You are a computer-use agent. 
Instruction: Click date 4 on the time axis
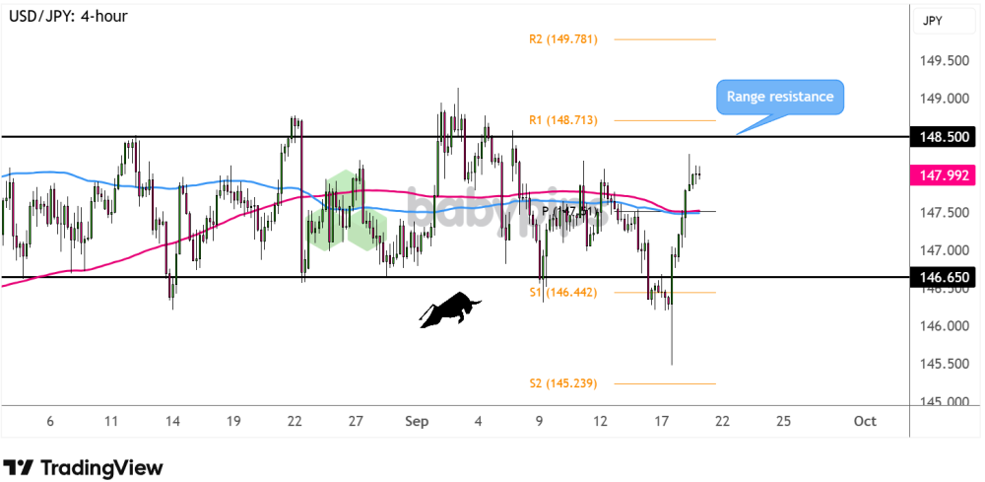(479, 421)
